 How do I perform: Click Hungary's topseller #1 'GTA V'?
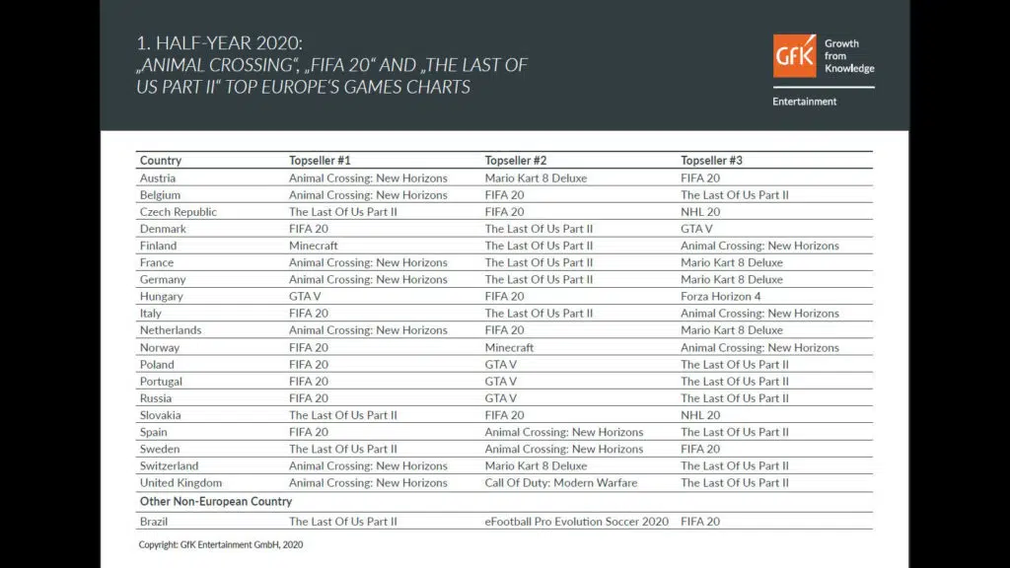point(305,296)
